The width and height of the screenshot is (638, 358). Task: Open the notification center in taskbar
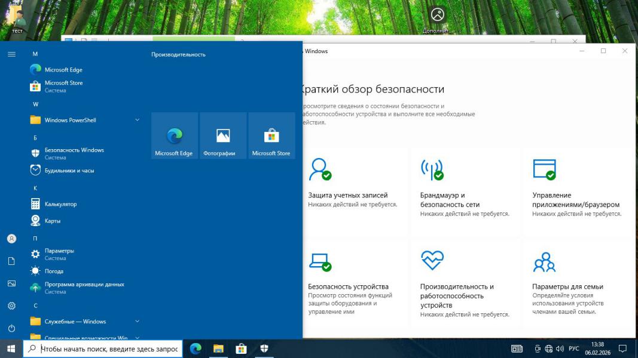coord(622,348)
